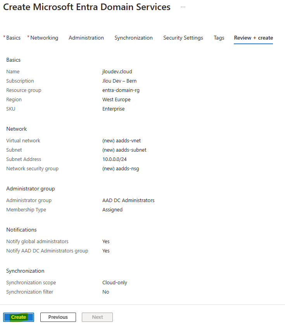The height and width of the screenshot is (325, 285).
Task: Switch to the Networking tab
Action: click(44, 38)
